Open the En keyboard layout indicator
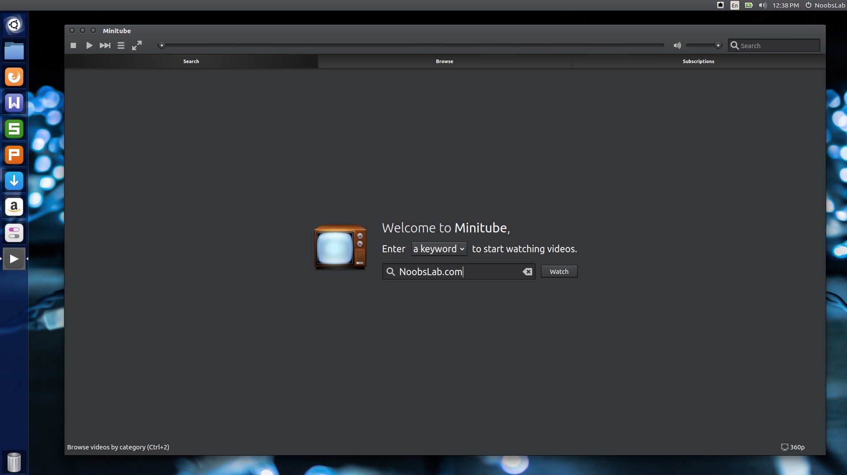The width and height of the screenshot is (847, 475). click(734, 5)
